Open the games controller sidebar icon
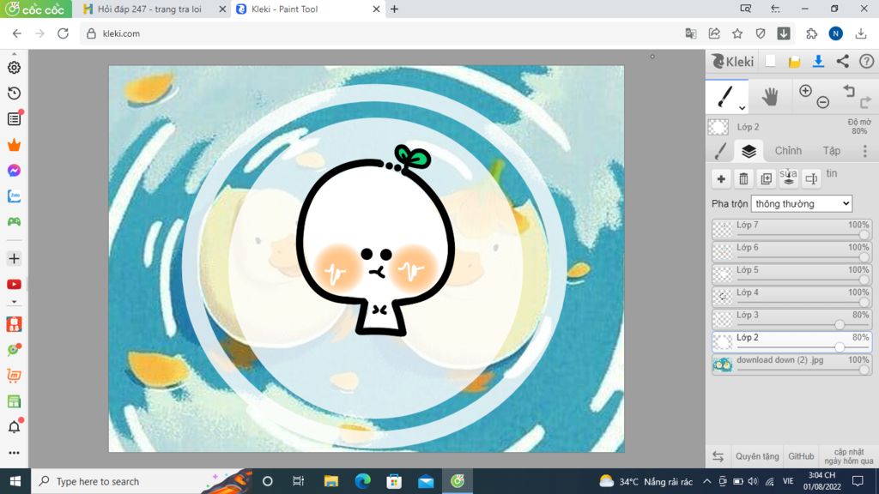Screen dimensions: 879x494 (x=14, y=222)
